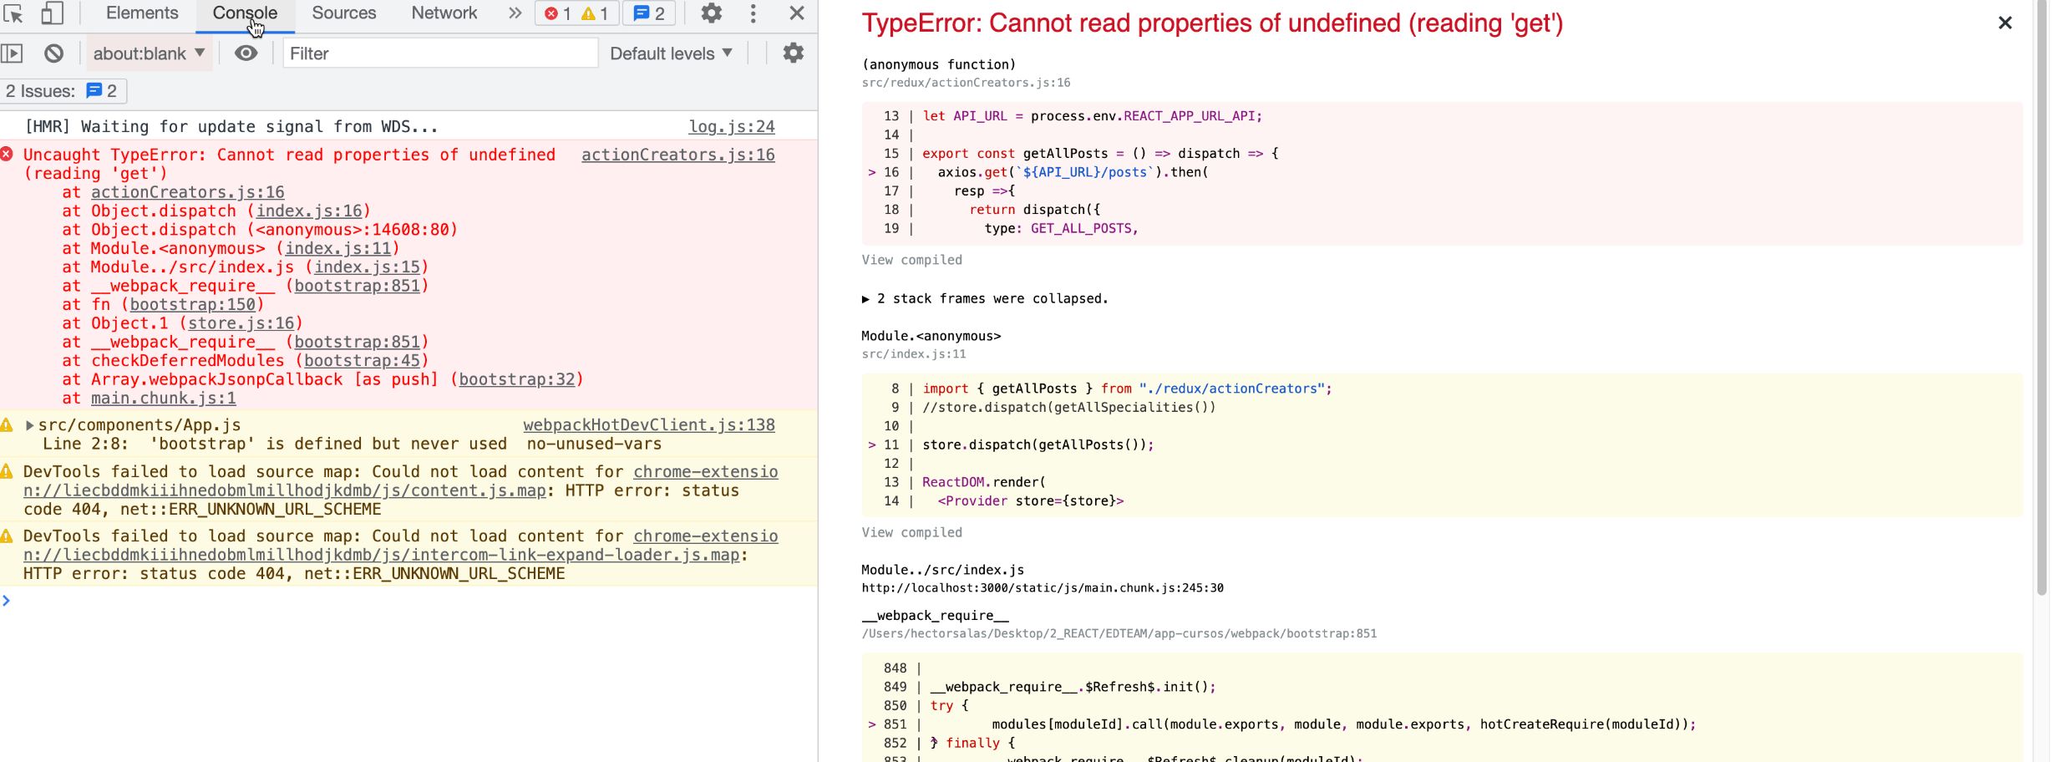Click the console Filter input field
2060x762 pixels.
(439, 53)
